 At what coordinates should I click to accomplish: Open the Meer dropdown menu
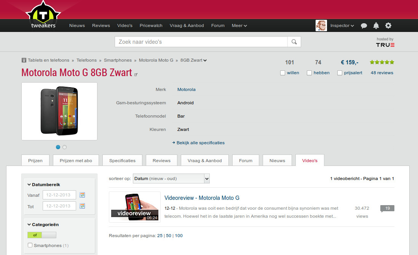[x=239, y=25]
